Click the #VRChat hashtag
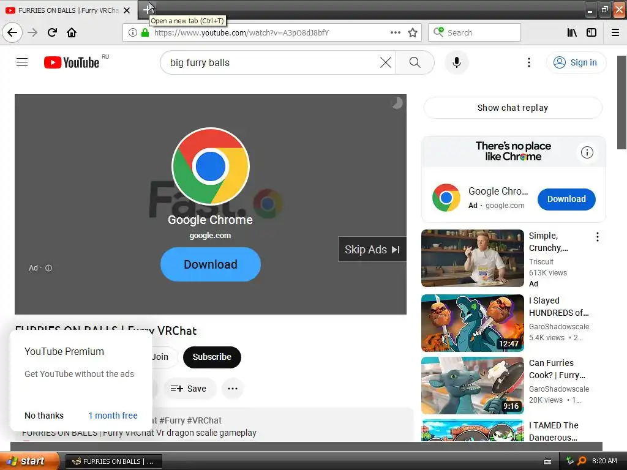The height and width of the screenshot is (470, 627). (204, 420)
